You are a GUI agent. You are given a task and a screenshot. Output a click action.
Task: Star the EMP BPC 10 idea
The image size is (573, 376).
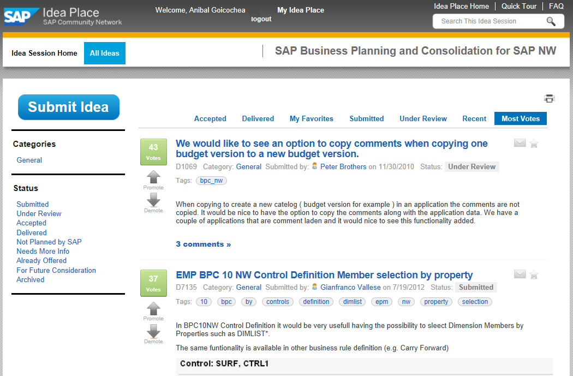[x=534, y=274]
